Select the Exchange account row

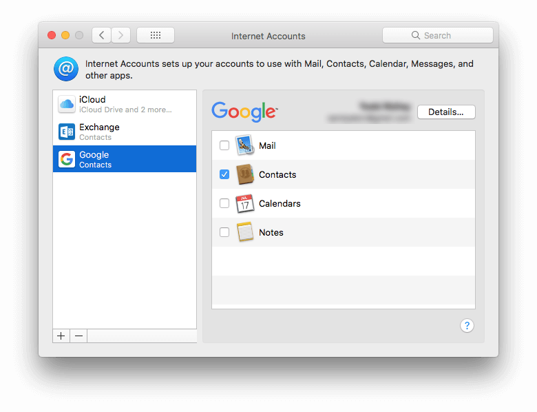[125, 132]
